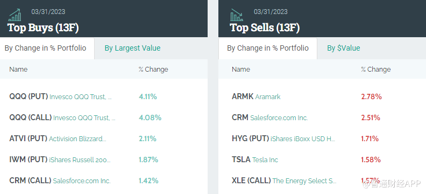Select Top Buys By Change in % Portfolio tab
This screenshot has width=426, height=194.
[x=45, y=48]
